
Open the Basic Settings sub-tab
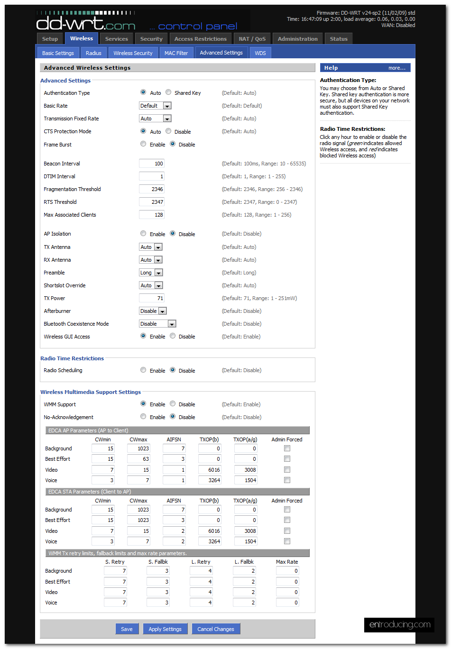(x=58, y=53)
